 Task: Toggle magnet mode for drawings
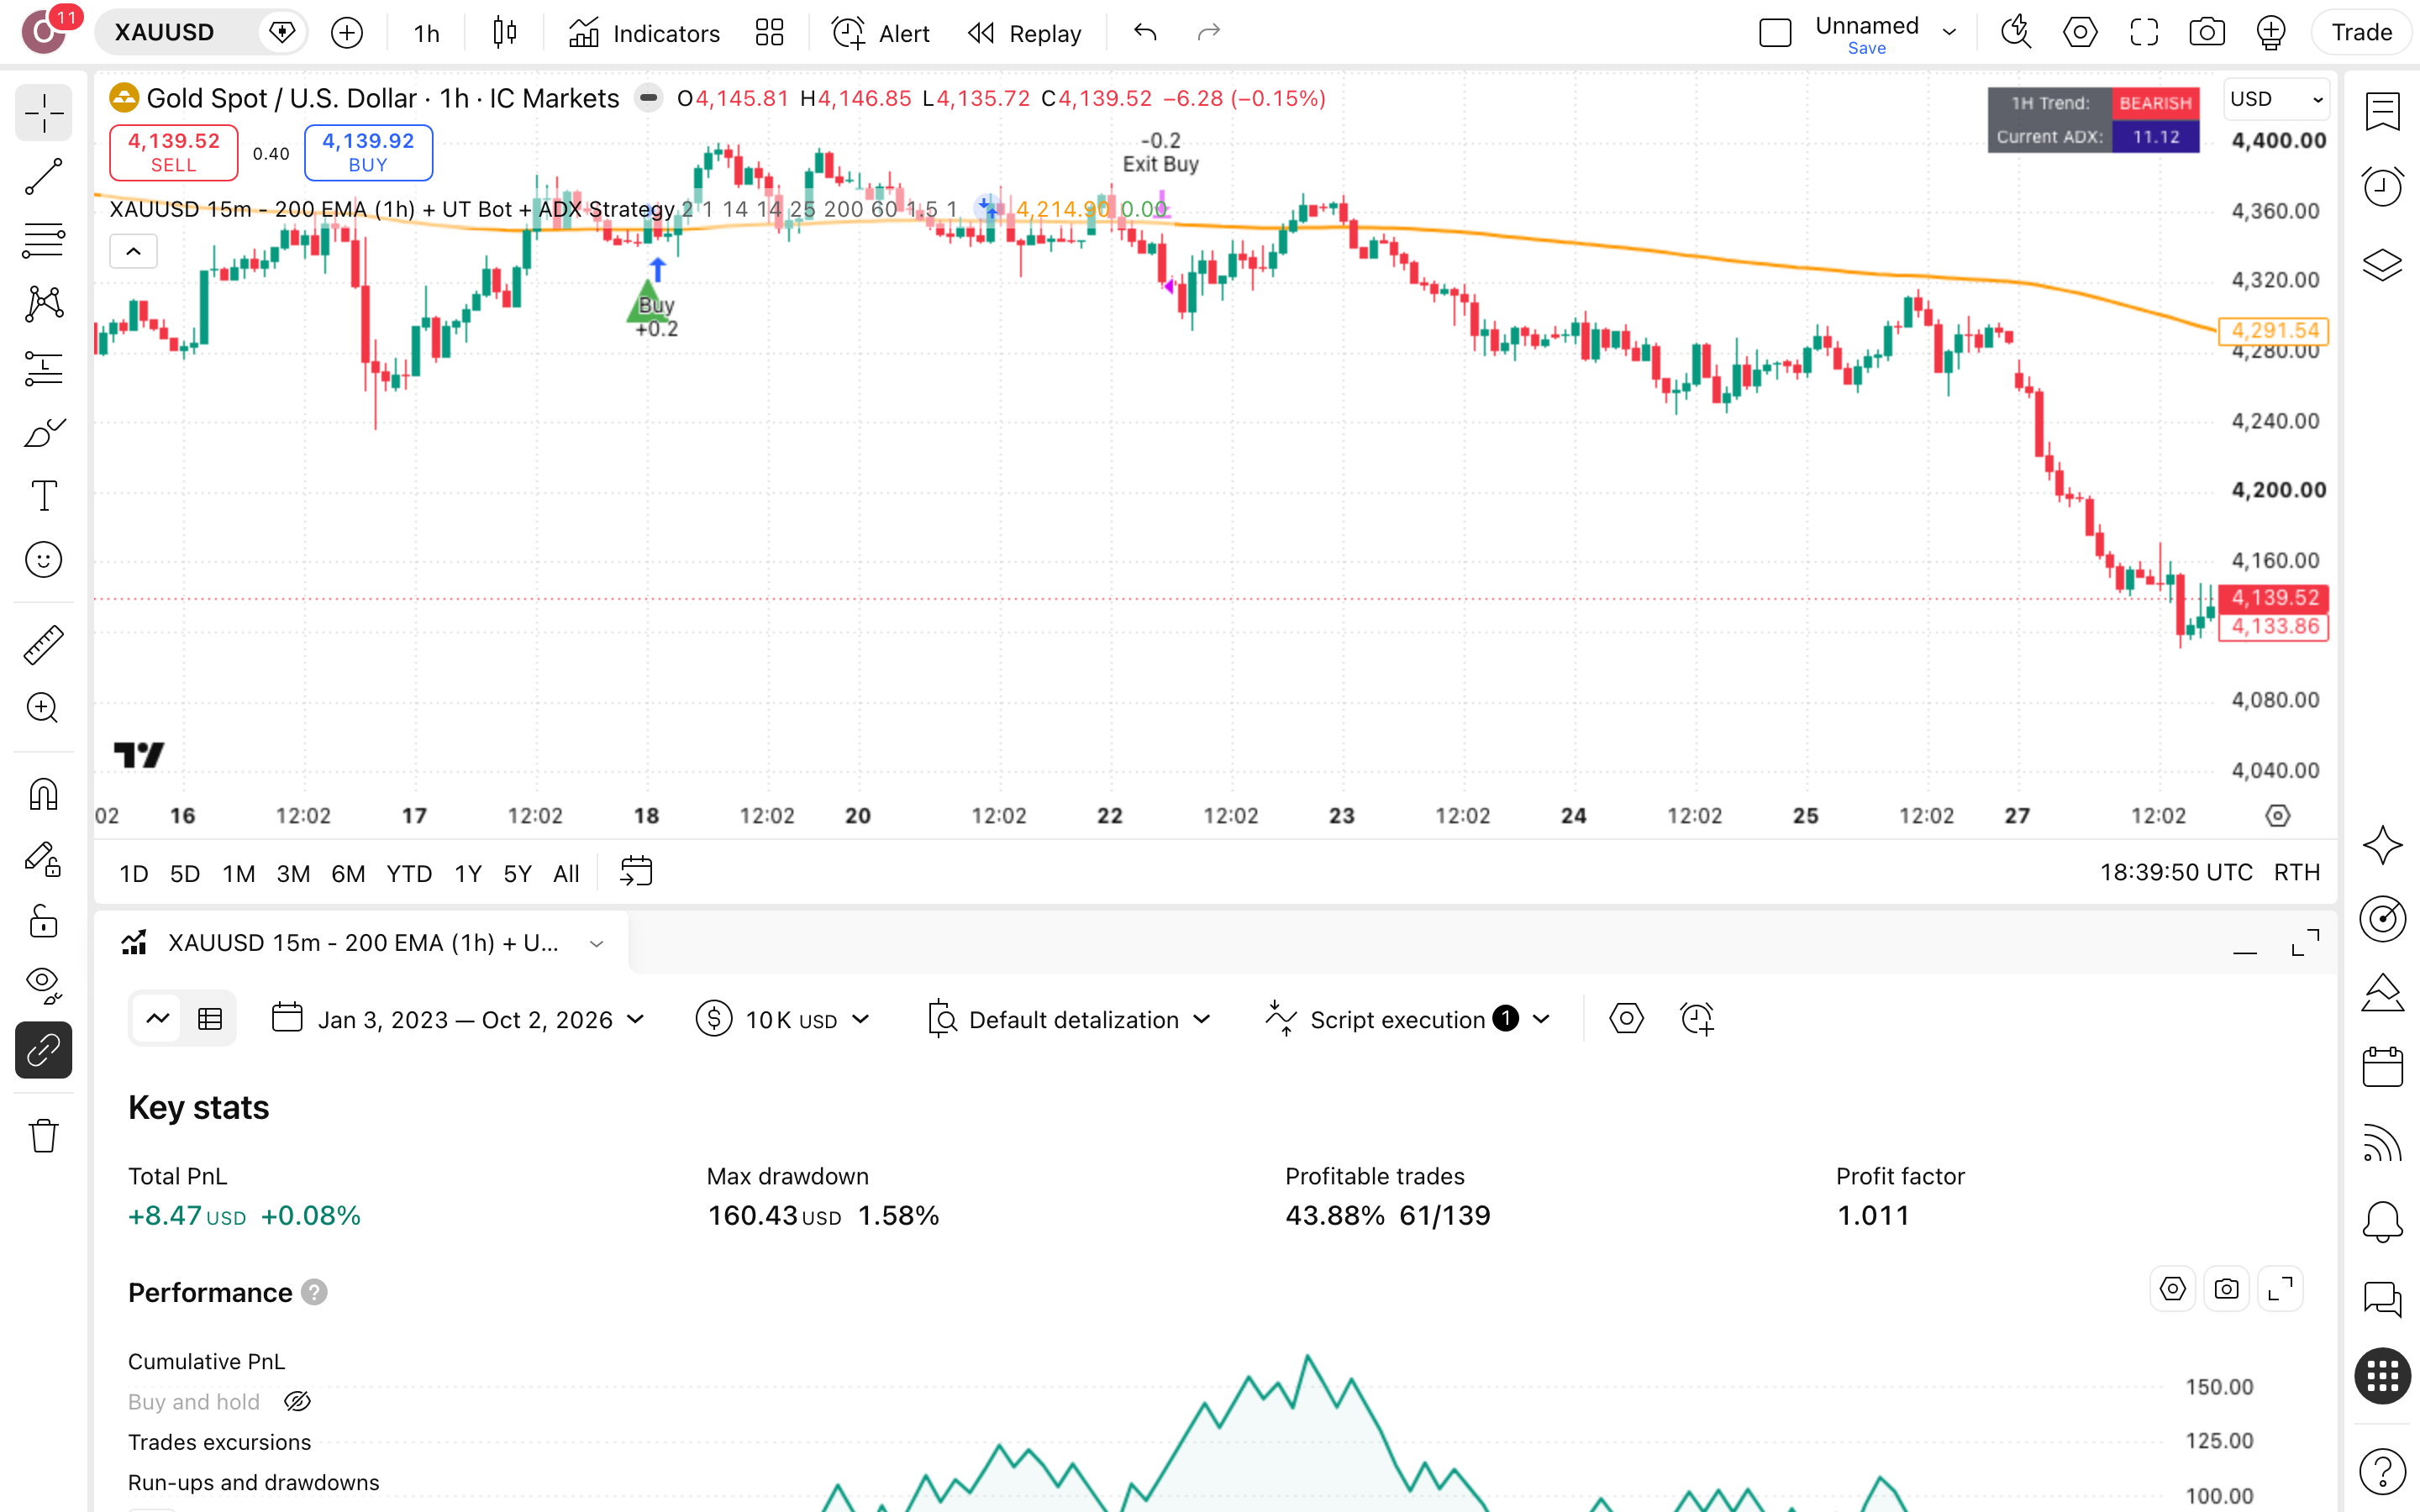(44, 795)
